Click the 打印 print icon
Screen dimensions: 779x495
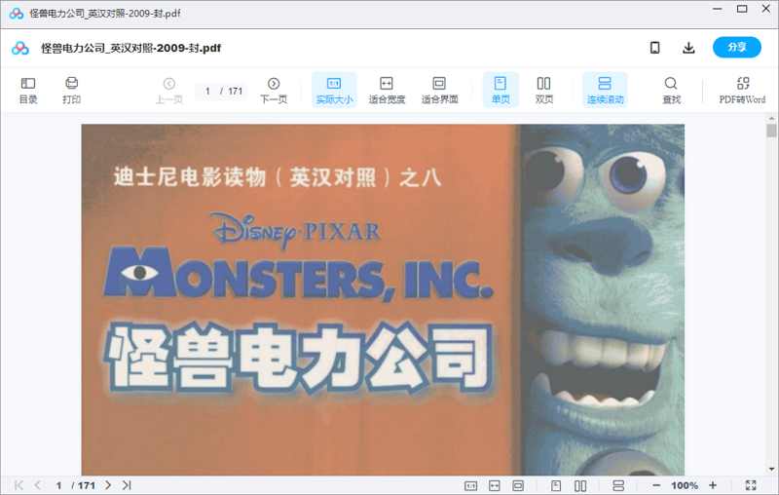coord(71,90)
